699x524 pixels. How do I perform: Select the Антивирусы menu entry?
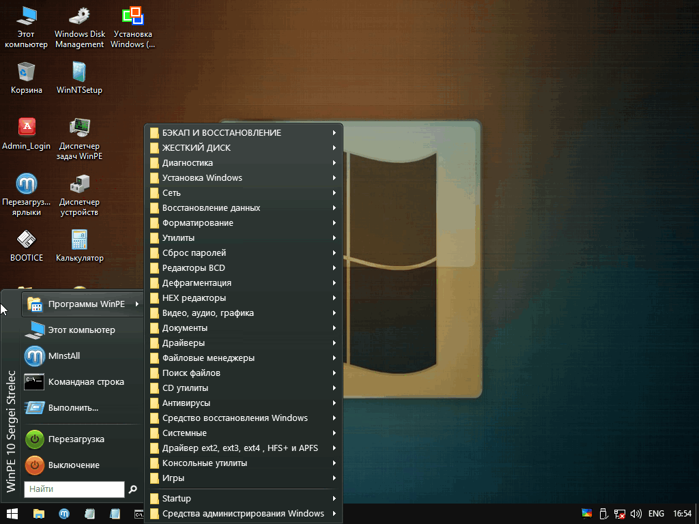click(244, 403)
